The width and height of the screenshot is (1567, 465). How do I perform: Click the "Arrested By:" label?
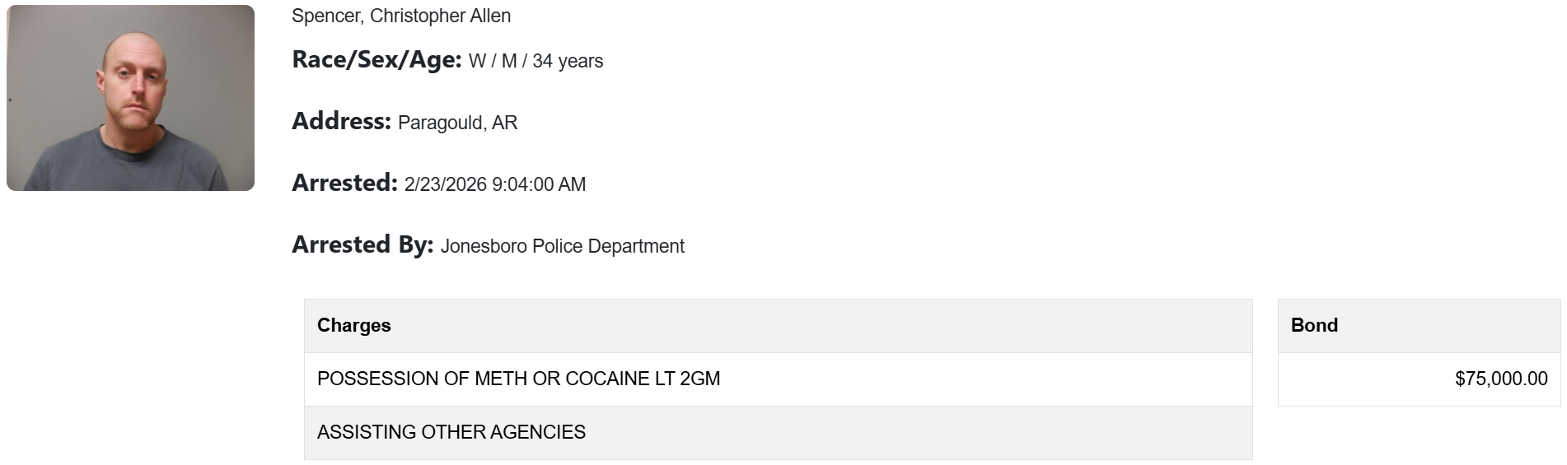pos(363,245)
